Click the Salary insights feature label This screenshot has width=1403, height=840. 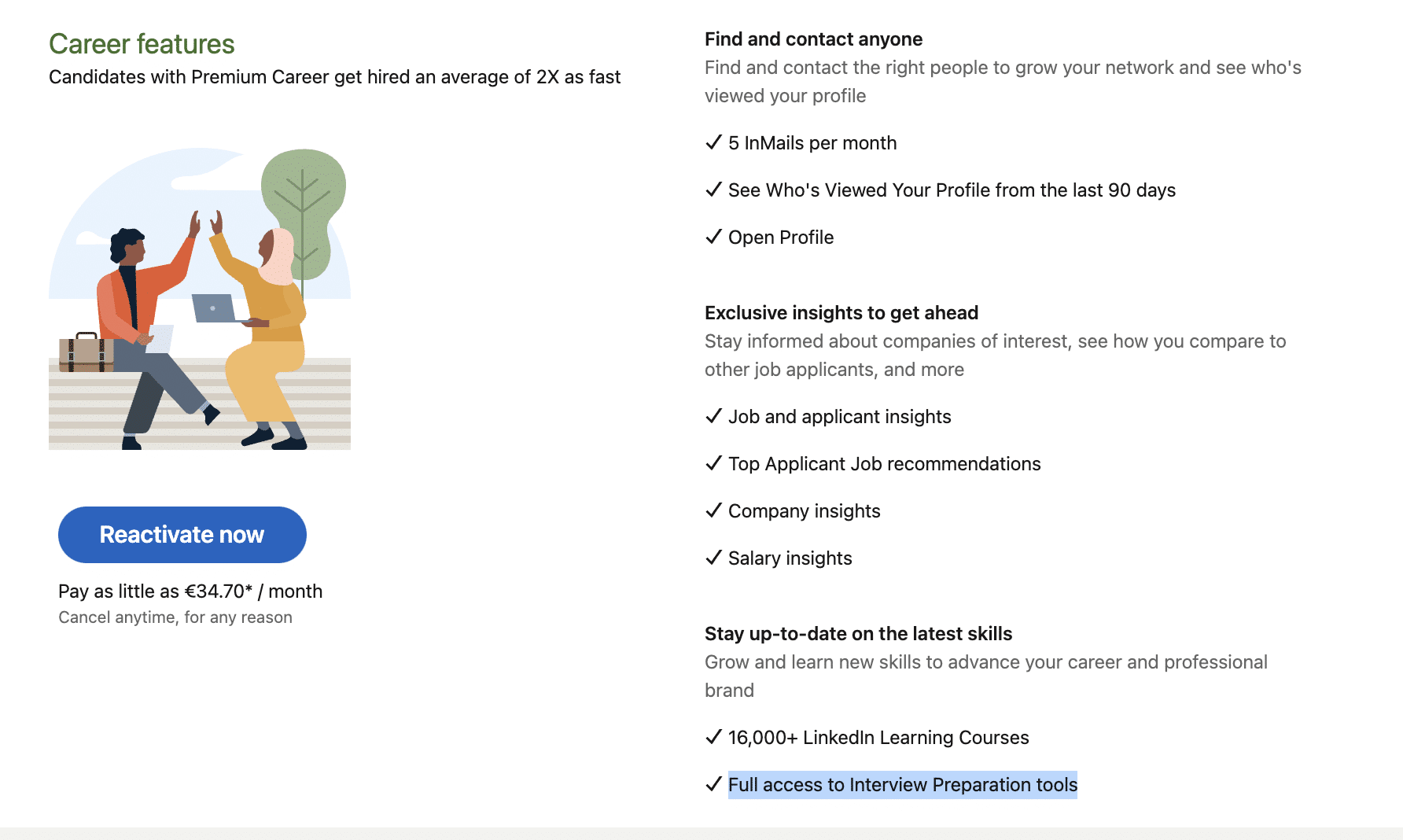click(790, 558)
